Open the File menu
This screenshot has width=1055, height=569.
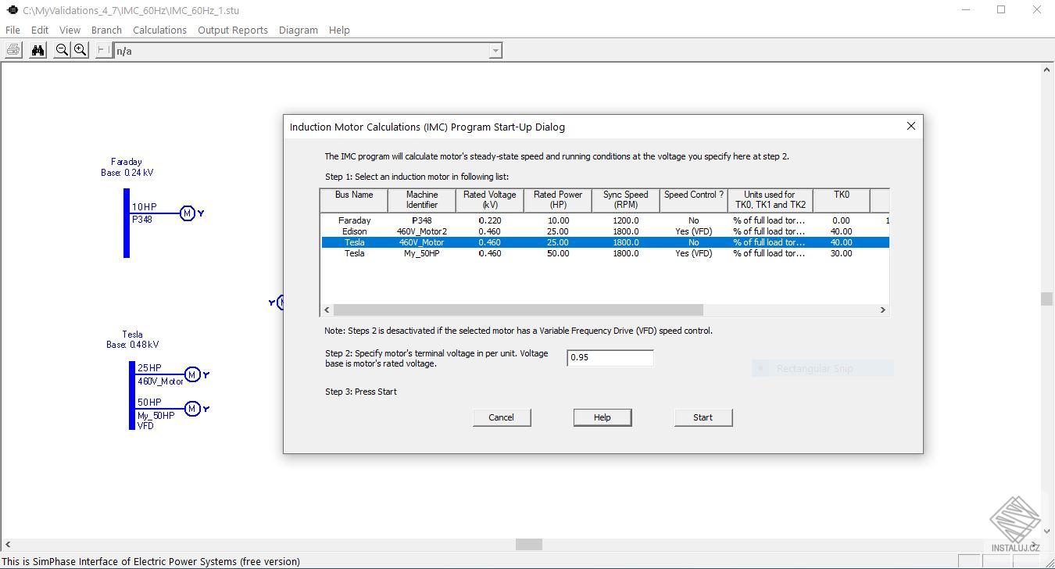click(13, 30)
